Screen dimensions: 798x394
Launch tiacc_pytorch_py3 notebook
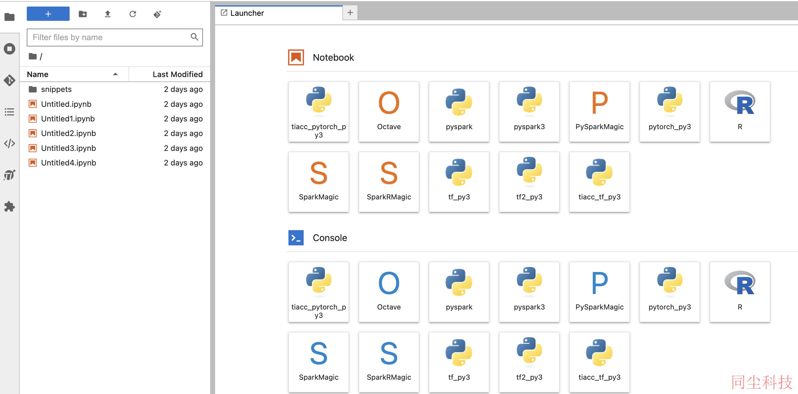(318, 112)
